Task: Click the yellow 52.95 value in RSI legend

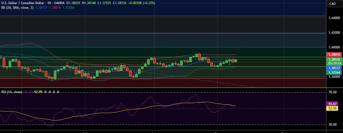Action: tap(38, 92)
